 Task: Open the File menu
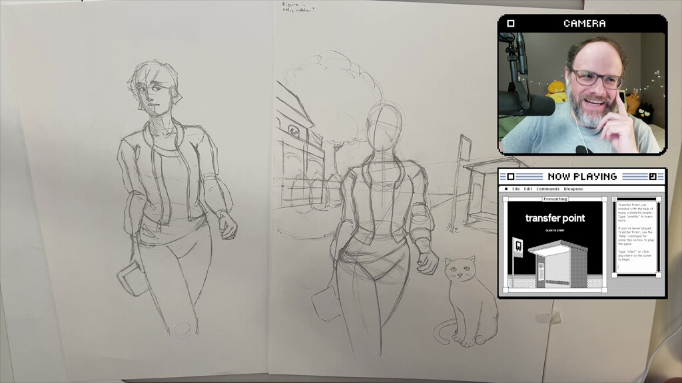[515, 189]
